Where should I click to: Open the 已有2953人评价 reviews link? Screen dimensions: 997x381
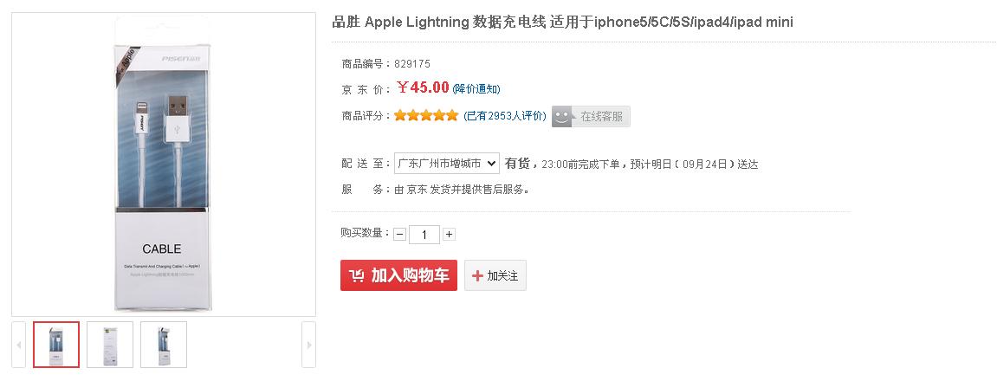click(505, 116)
